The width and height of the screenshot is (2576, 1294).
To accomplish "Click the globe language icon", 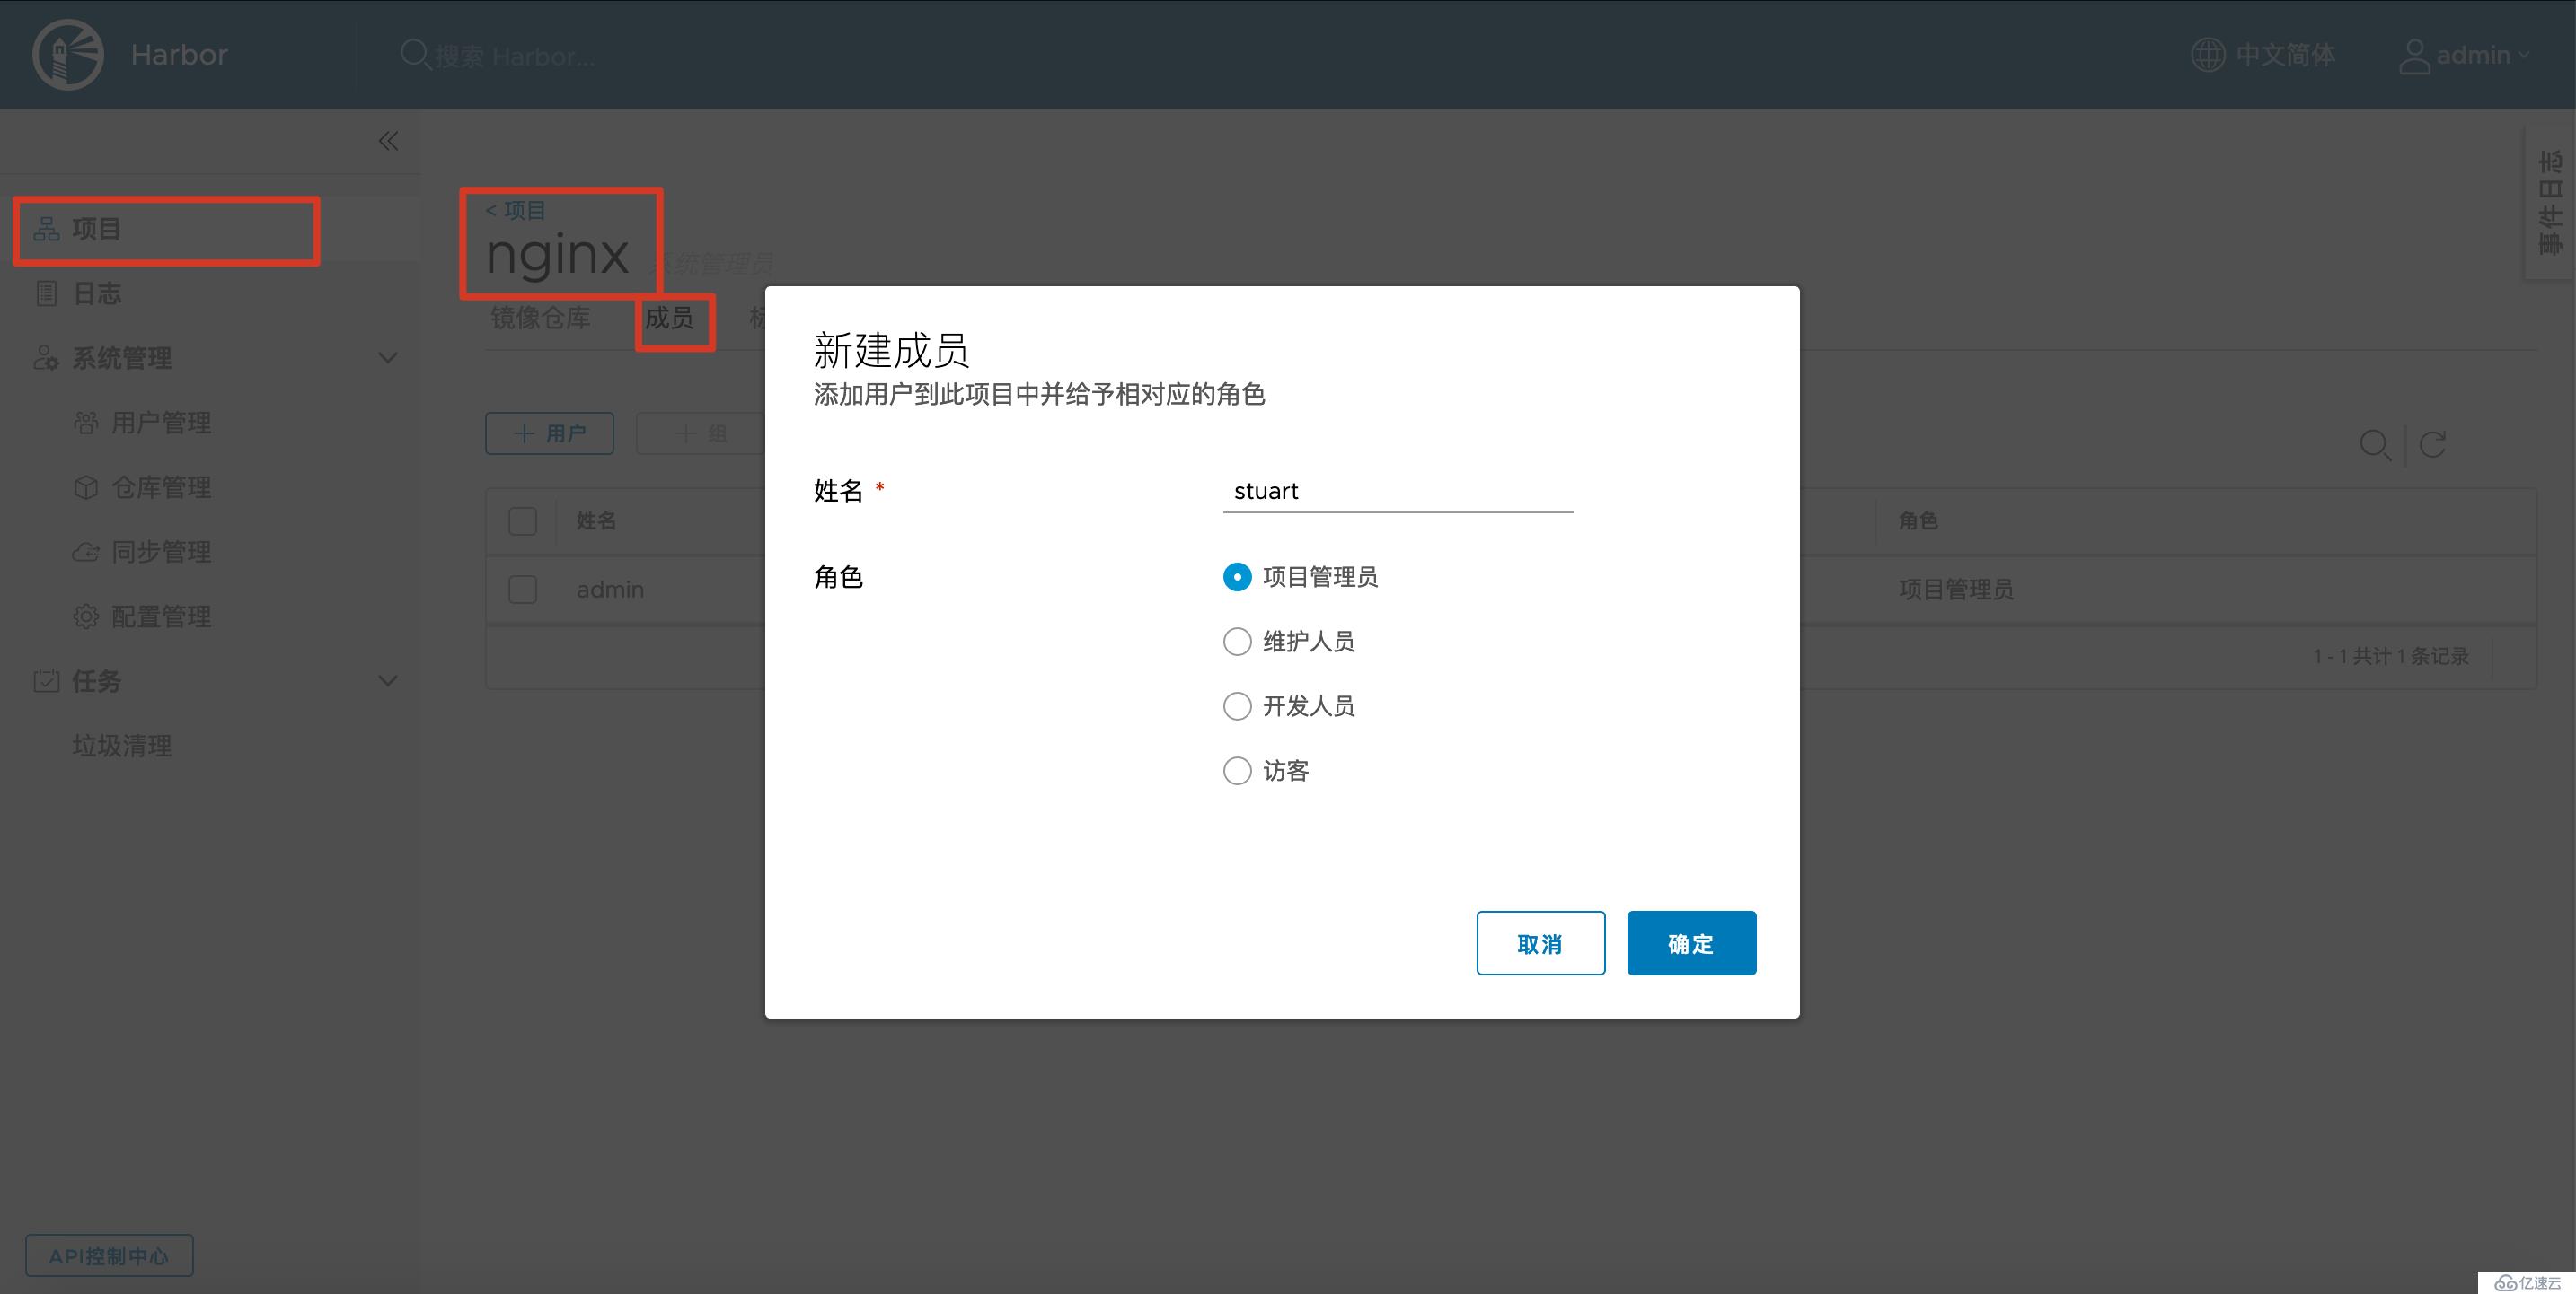I will click(x=2207, y=54).
